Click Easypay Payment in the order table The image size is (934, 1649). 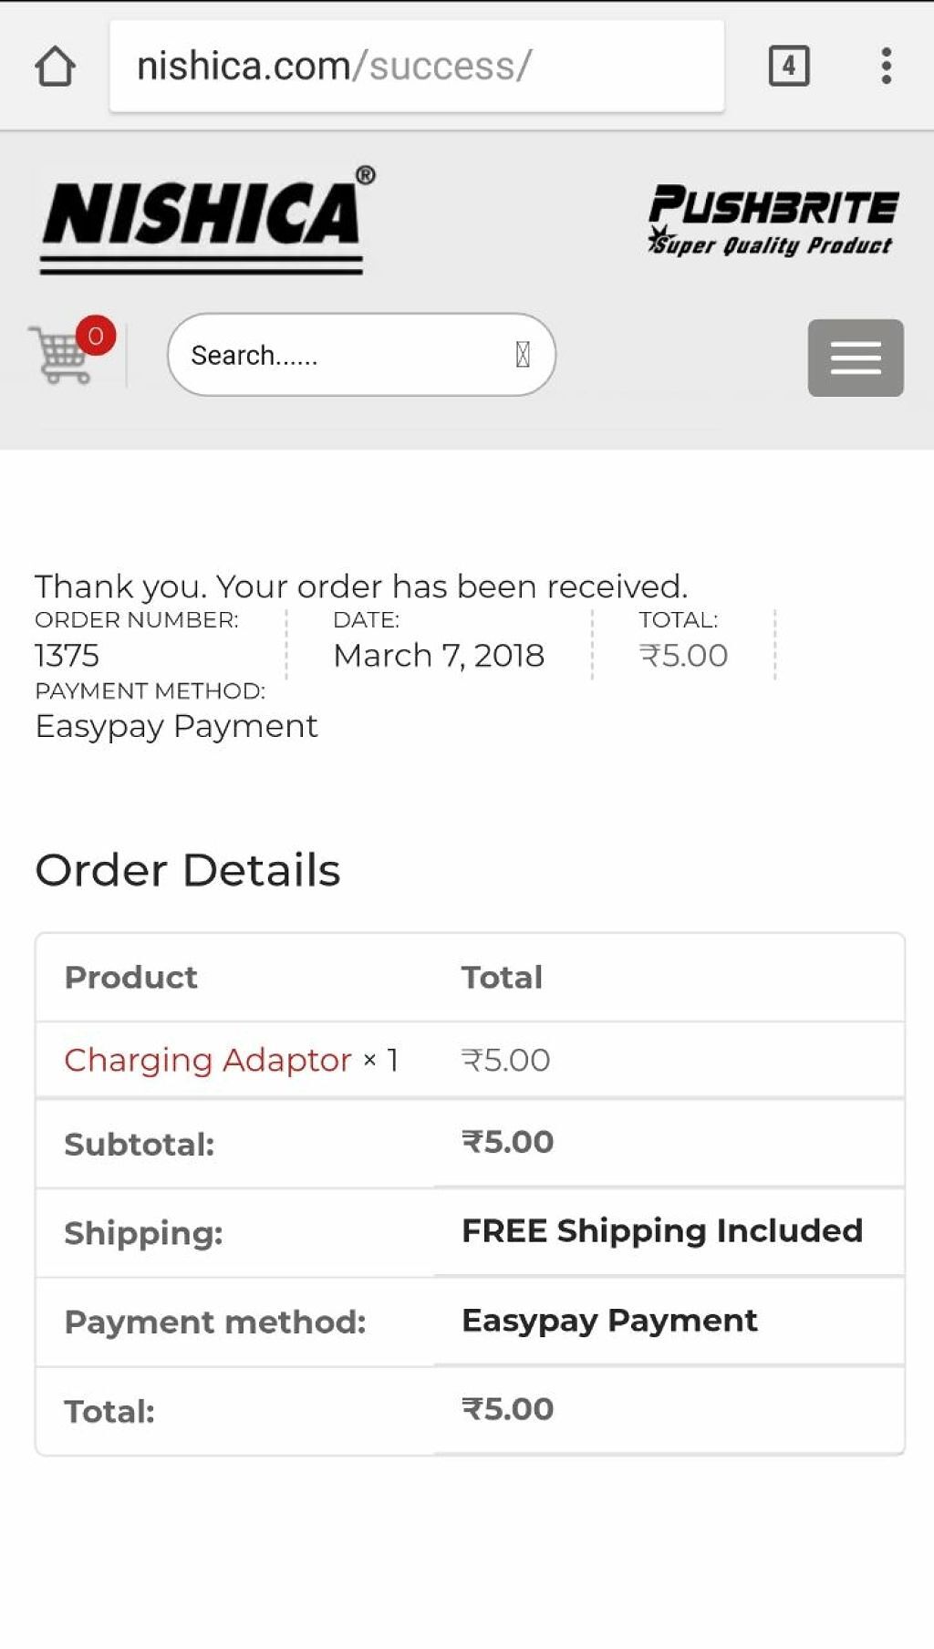coord(609,1321)
